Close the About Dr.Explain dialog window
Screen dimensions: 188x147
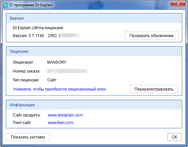pos(178,3)
